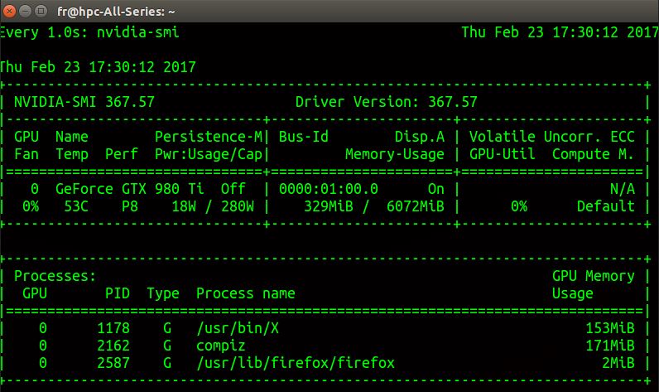Click the window title fr@hpc-All-Series
The image size is (659, 392).
[x=116, y=12]
